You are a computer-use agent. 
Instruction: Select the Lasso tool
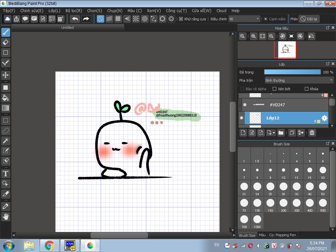click(6, 131)
